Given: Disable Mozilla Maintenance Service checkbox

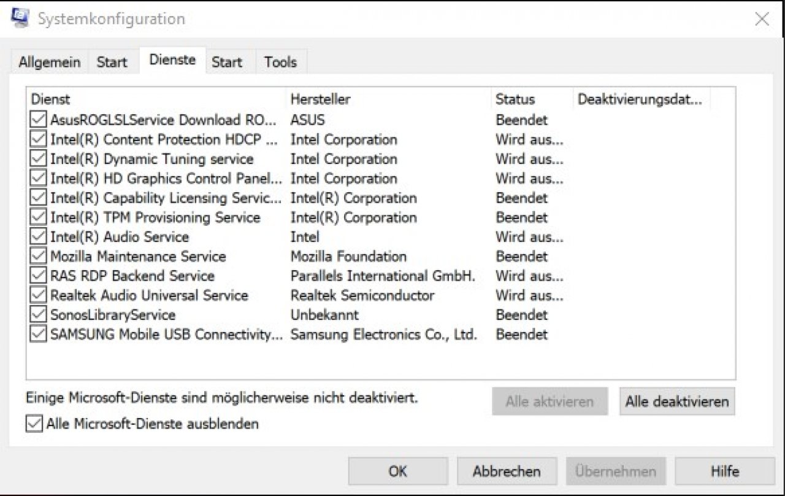Looking at the screenshot, I should tap(38, 256).
